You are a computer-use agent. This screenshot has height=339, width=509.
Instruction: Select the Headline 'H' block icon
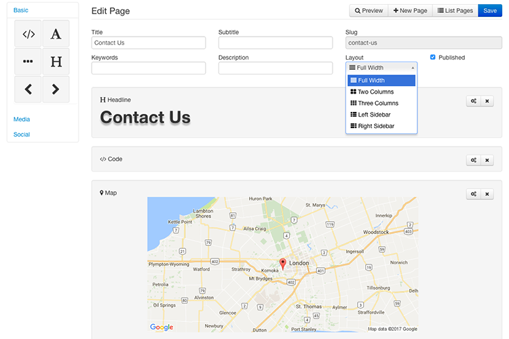pos(56,62)
